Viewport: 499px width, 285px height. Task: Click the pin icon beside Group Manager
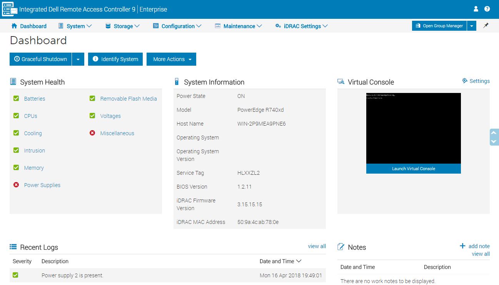click(486, 26)
